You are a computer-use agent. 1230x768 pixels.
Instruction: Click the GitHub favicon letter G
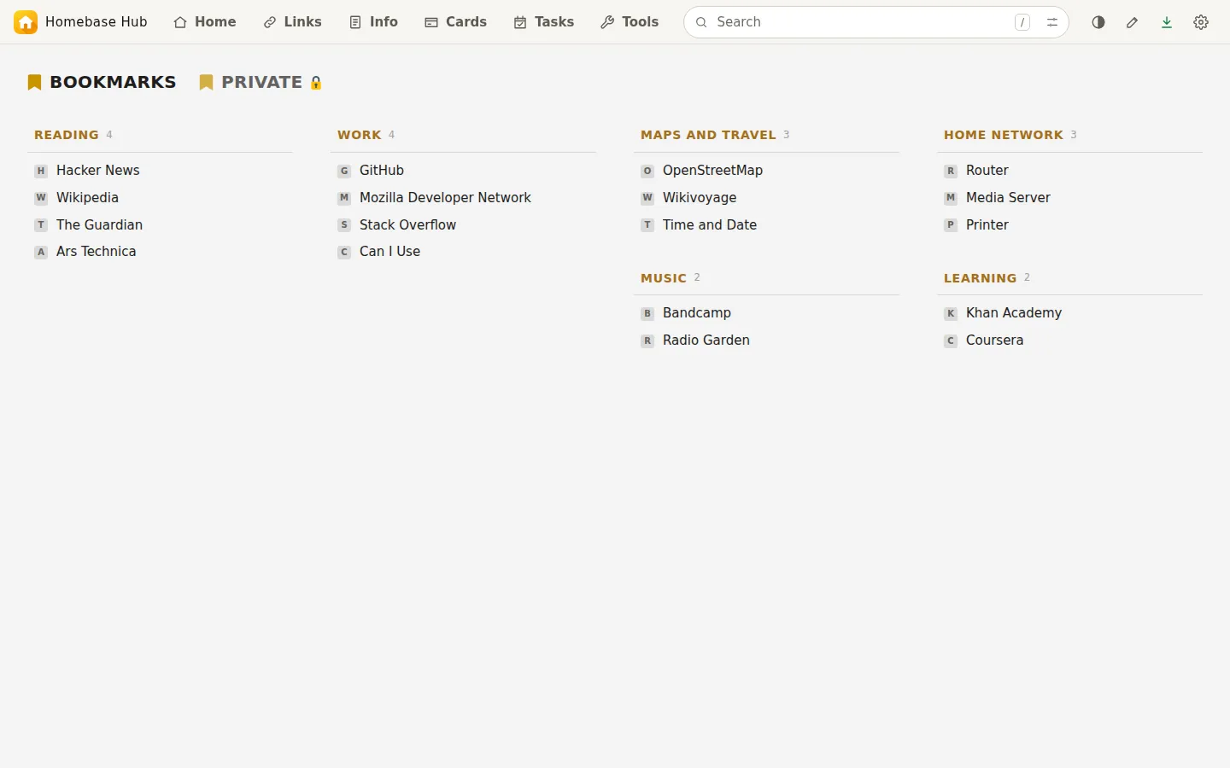click(x=344, y=171)
